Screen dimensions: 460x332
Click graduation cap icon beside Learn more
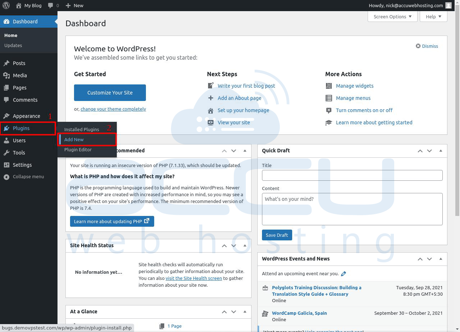(x=329, y=123)
